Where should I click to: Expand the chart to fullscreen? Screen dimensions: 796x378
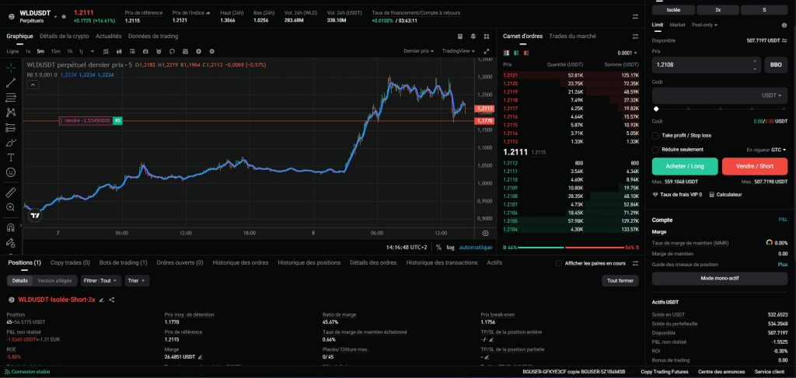[x=486, y=51]
